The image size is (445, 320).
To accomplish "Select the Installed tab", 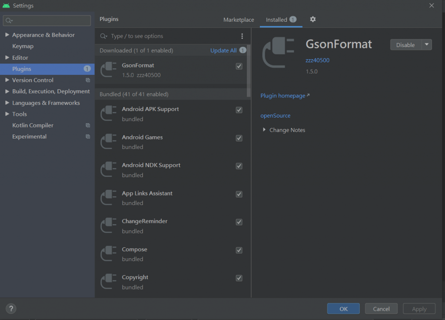I will [276, 20].
